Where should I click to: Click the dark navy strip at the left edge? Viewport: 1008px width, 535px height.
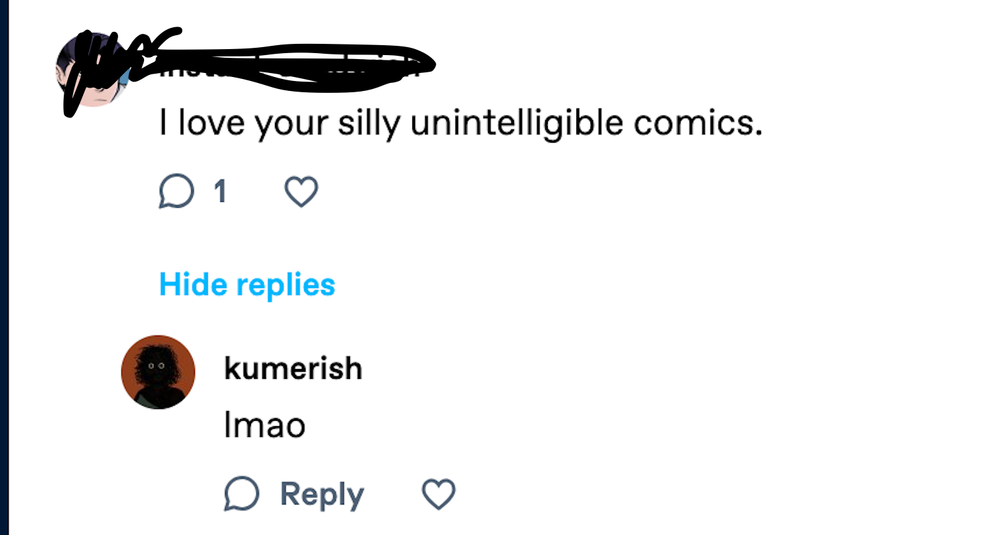click(4, 266)
